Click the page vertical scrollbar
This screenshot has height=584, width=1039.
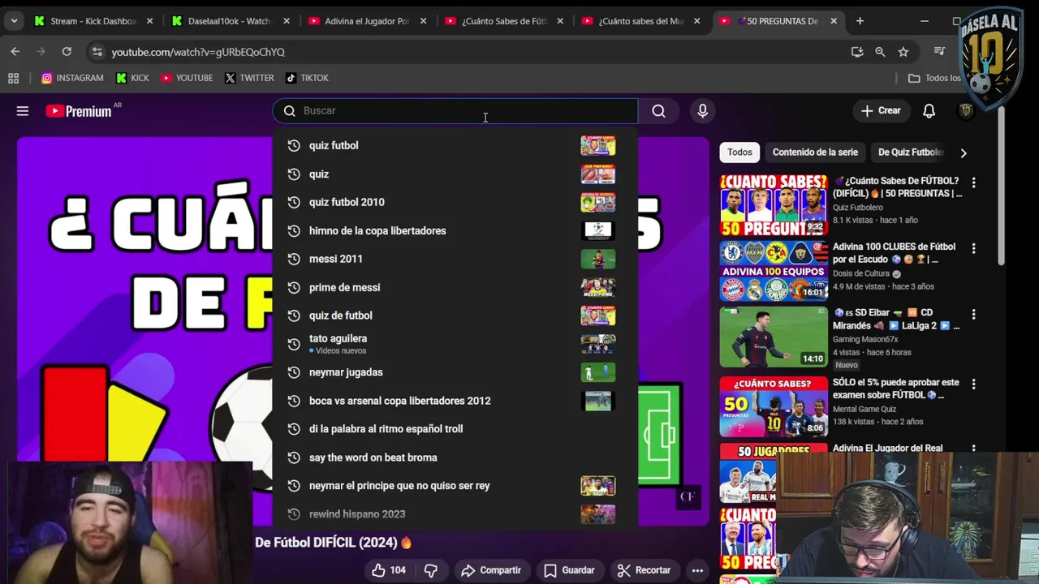(1002, 187)
